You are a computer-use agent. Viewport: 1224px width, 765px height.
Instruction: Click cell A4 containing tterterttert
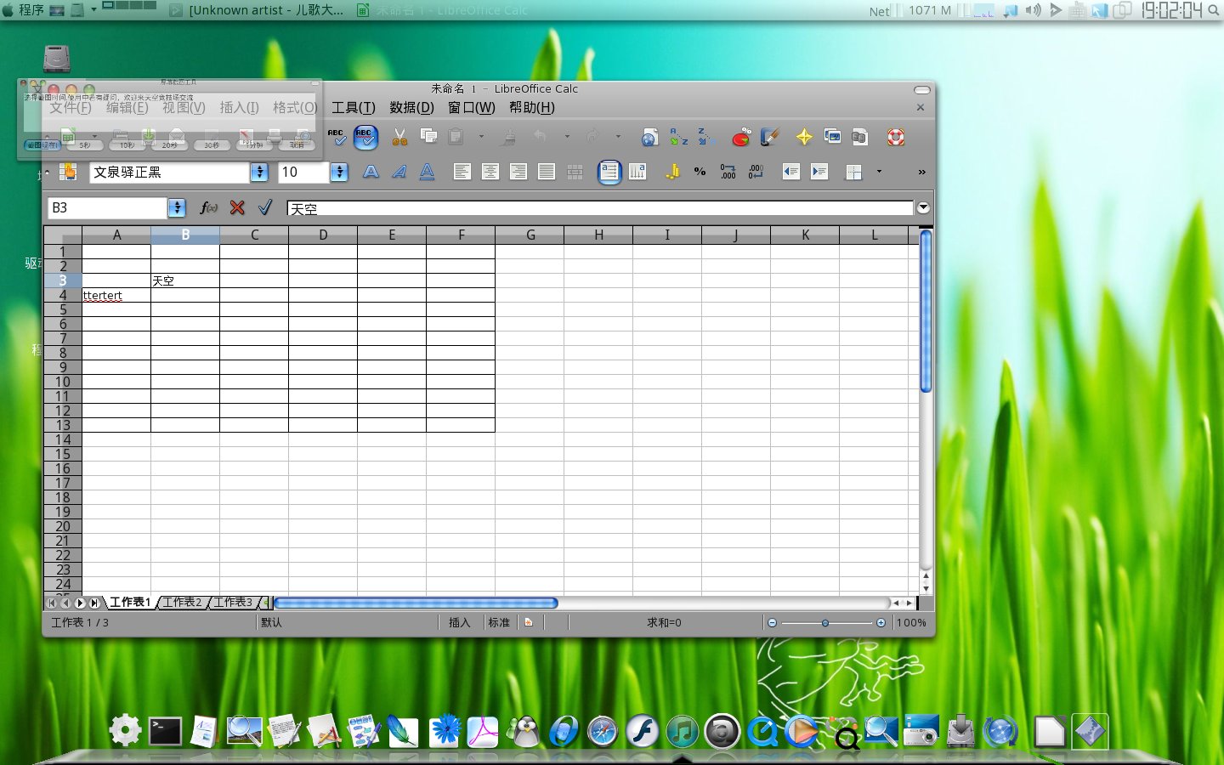(x=116, y=295)
